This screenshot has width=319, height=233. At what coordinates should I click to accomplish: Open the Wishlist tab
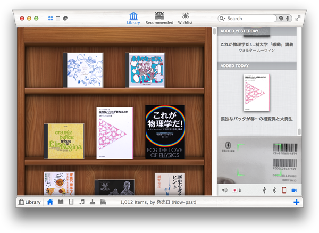[186, 18]
